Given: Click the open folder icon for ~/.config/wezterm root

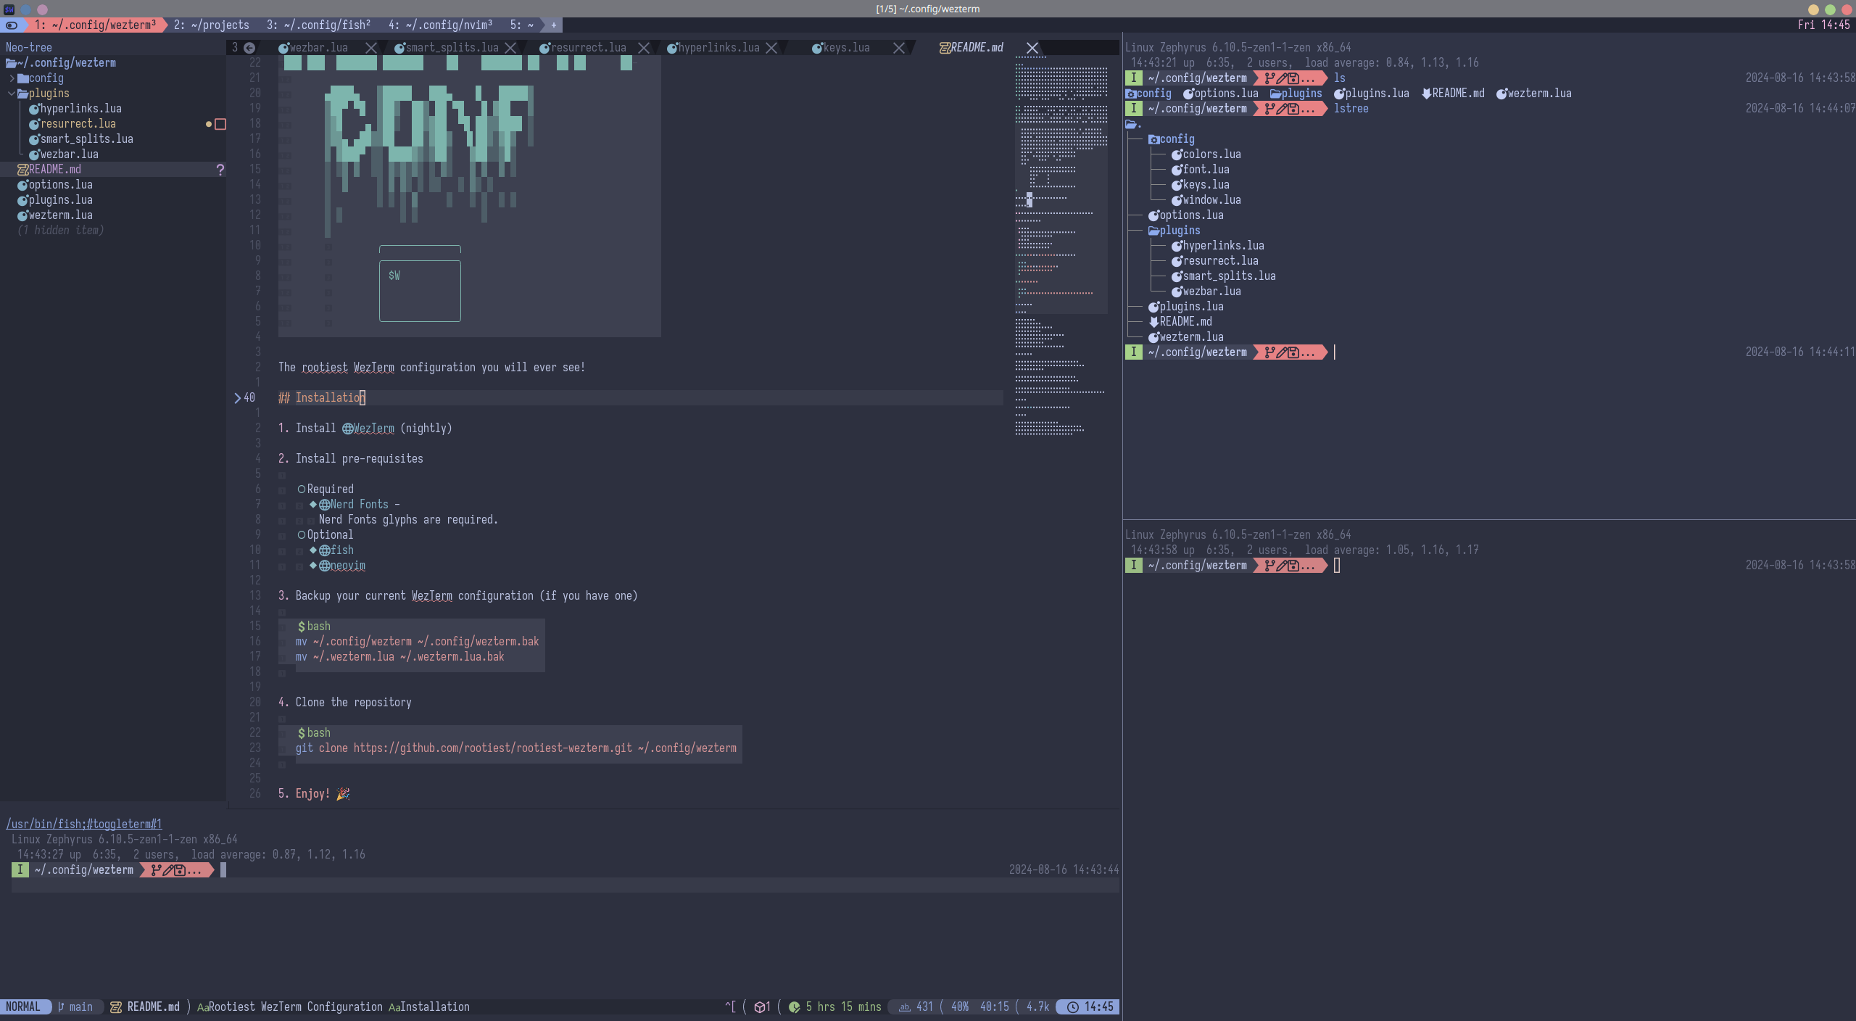Looking at the screenshot, I should point(12,63).
